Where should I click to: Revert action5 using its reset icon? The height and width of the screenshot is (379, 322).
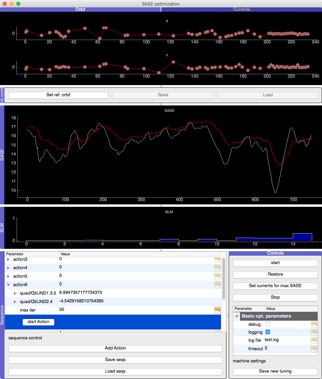click(217, 276)
